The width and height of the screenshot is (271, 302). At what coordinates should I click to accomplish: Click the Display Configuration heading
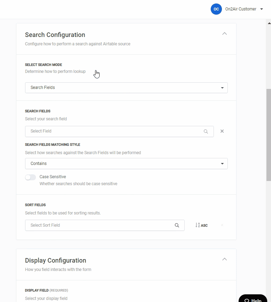[x=55, y=261]
